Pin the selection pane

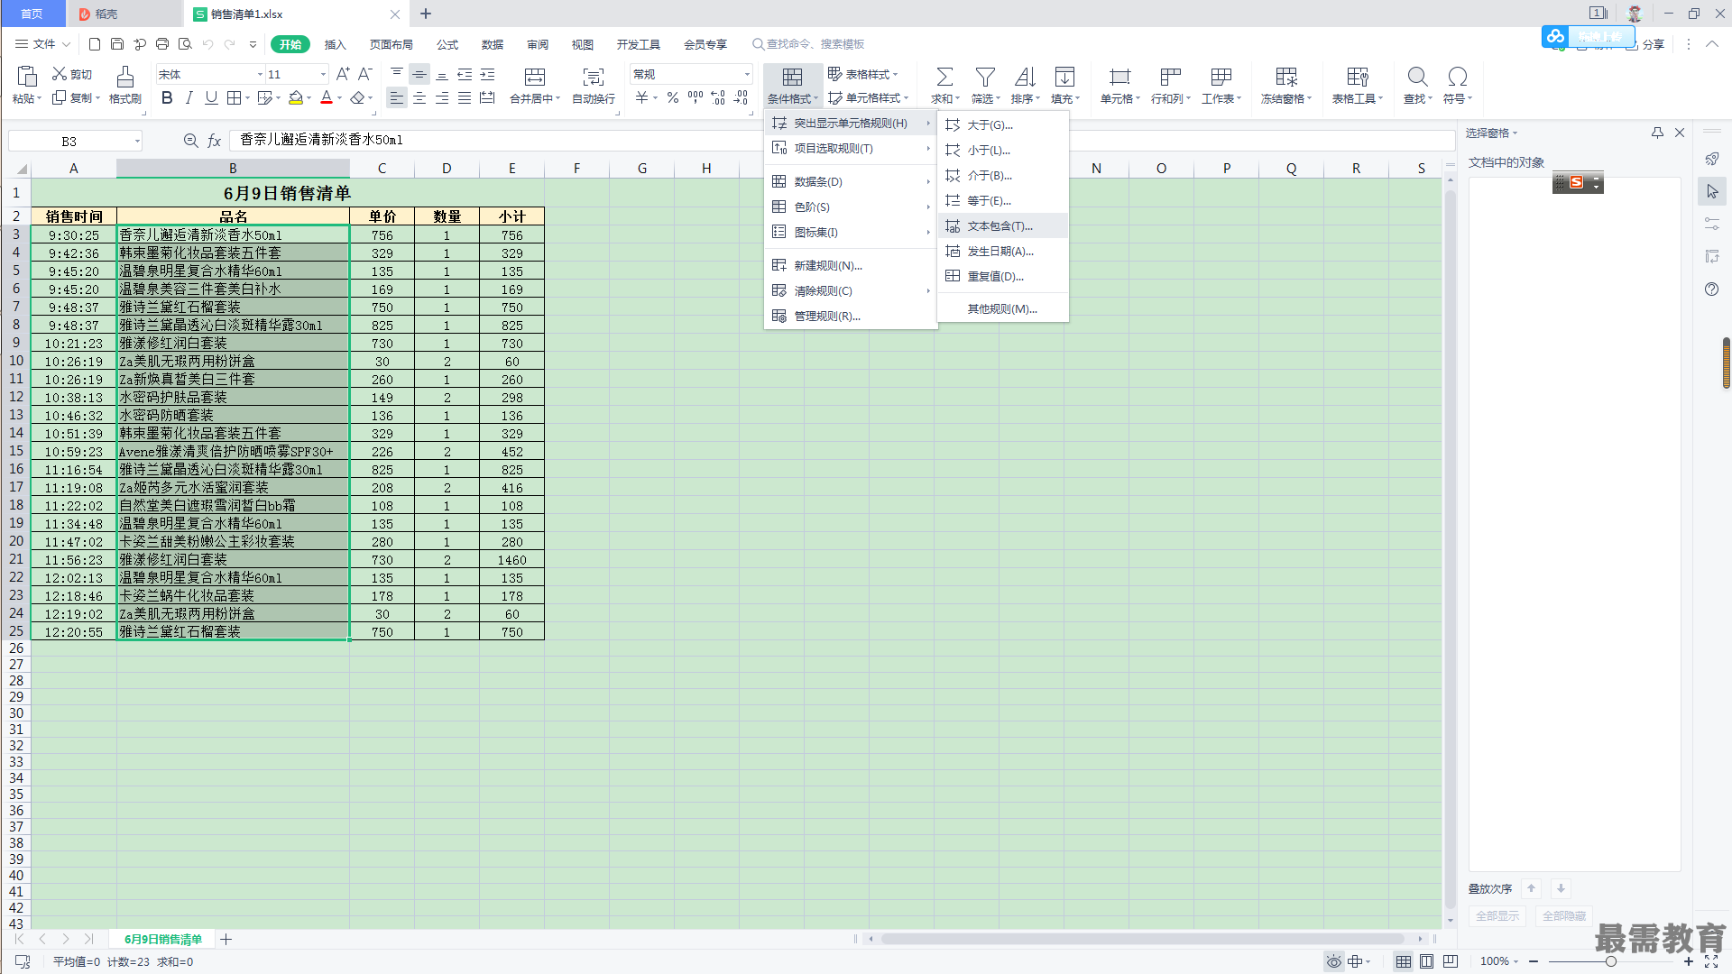pos(1657,133)
